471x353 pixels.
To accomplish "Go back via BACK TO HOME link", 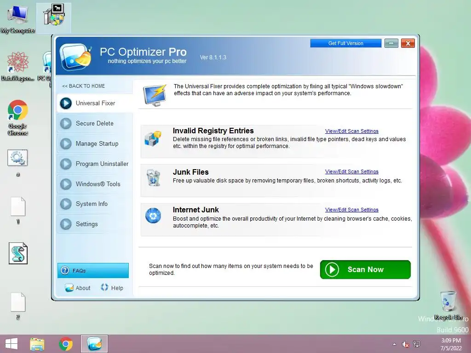I will pyautogui.click(x=84, y=86).
